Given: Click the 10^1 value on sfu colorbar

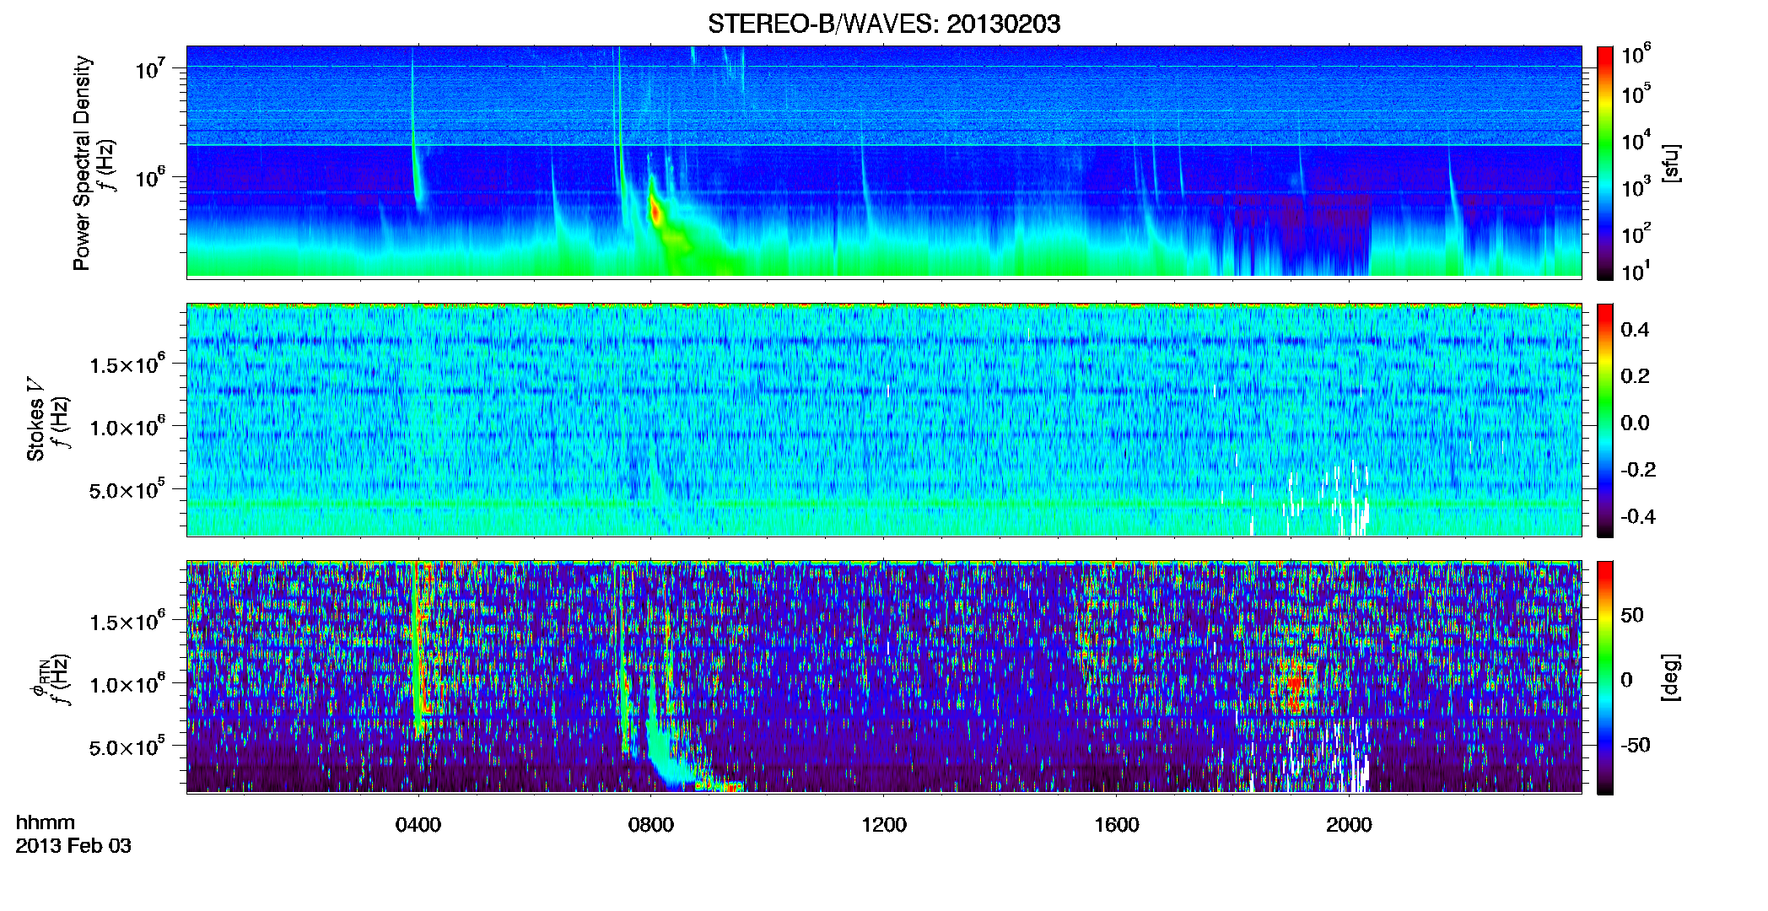Looking at the screenshot, I should pyautogui.click(x=1636, y=272).
